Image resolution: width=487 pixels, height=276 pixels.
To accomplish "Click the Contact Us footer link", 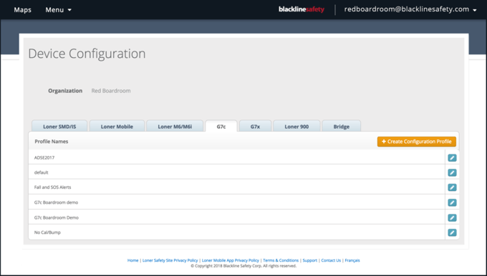I will (x=331, y=260).
